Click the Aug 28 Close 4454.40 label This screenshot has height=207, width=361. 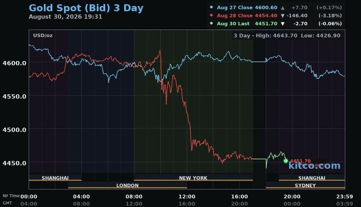247,16
